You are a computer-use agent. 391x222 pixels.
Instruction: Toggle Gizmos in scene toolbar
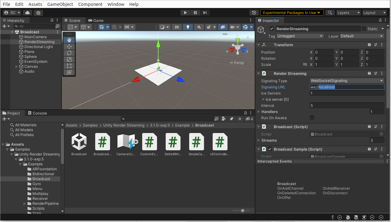[x=245, y=27]
